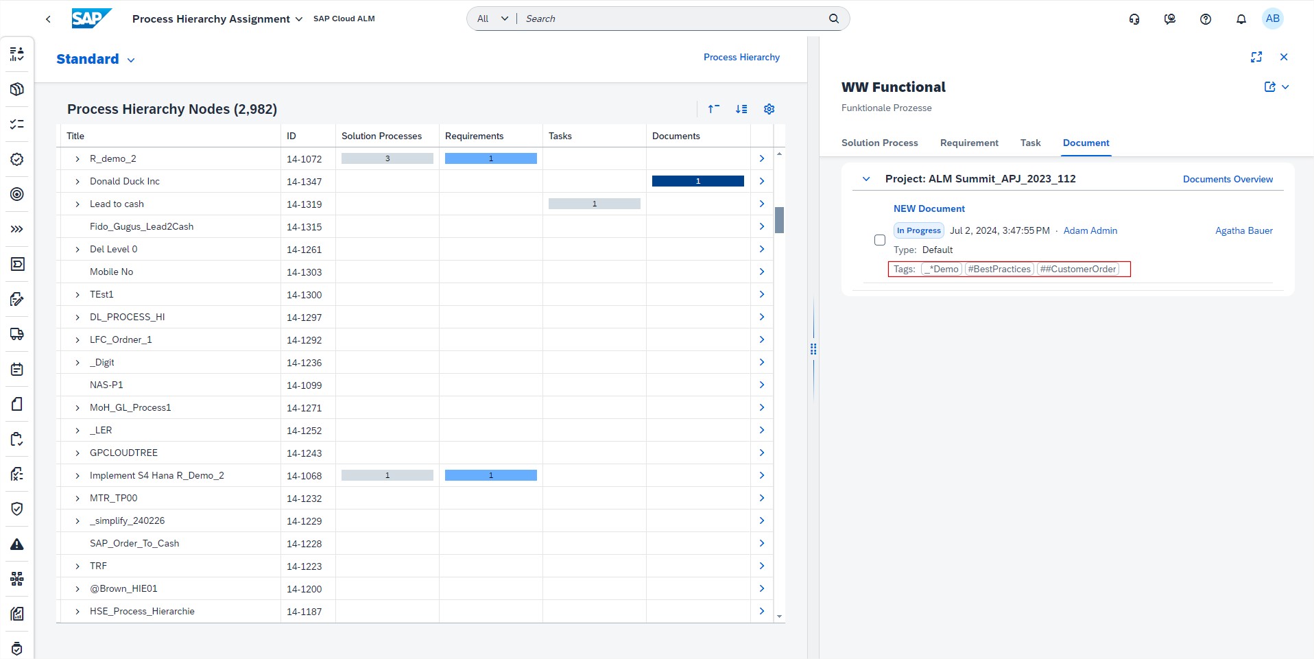Switch to the Solution Process tab
This screenshot has width=1314, height=659.
click(879, 143)
